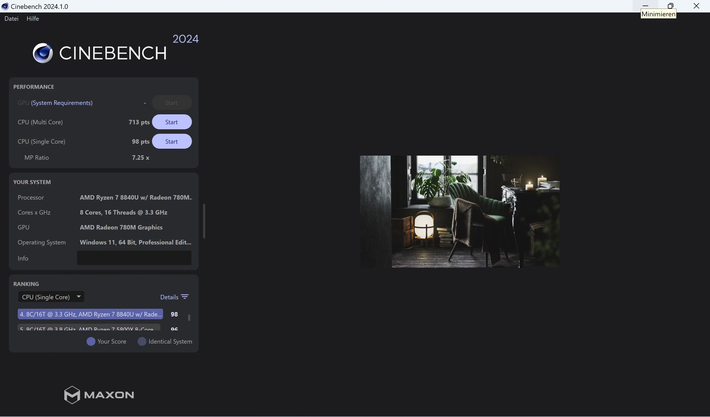Click the disabled GPU Start button

click(172, 103)
